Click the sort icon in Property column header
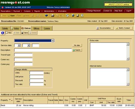The height and width of the screenshot is (109, 135). pos(11,100)
